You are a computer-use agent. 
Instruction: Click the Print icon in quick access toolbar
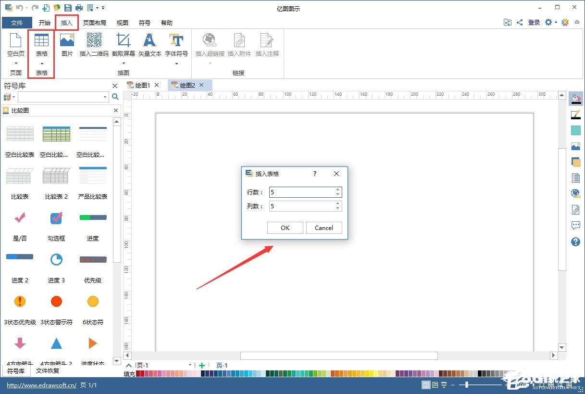point(78,8)
